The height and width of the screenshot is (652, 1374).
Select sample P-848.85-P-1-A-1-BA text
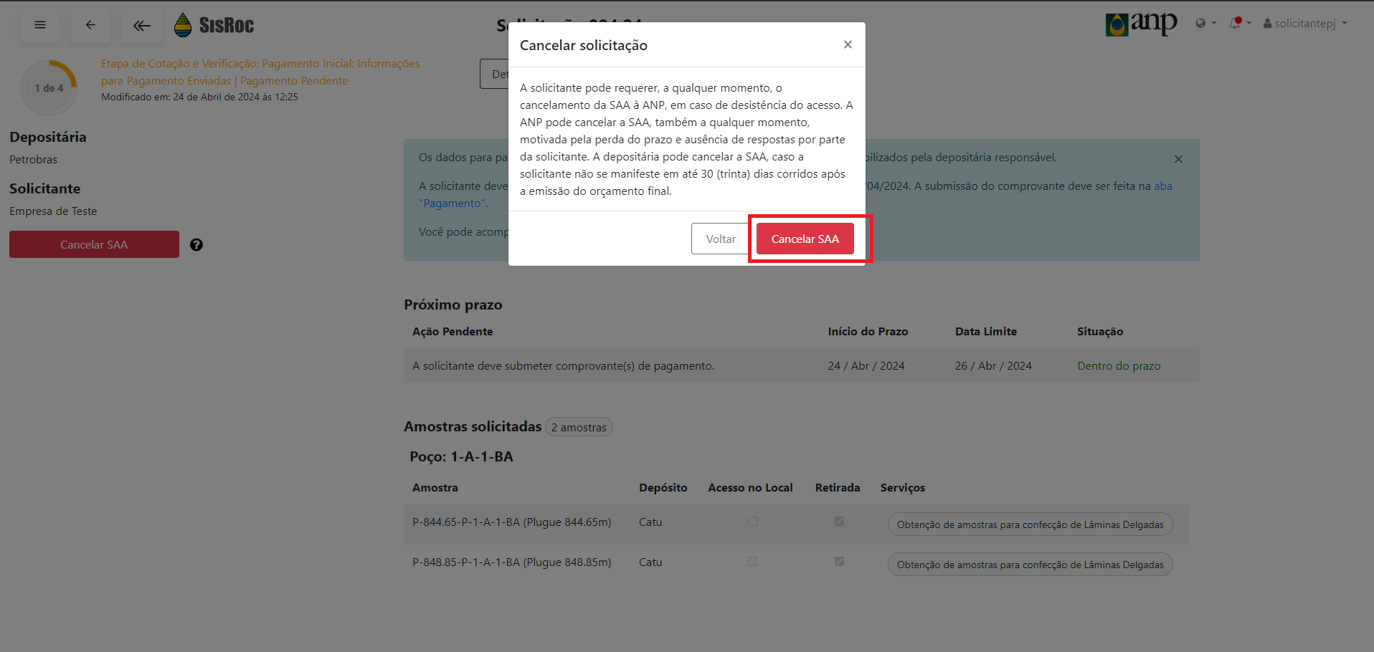[512, 562]
